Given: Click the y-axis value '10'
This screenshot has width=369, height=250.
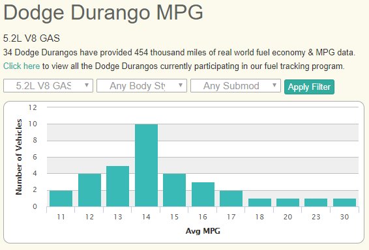Looking at the screenshot, I should [33, 124].
